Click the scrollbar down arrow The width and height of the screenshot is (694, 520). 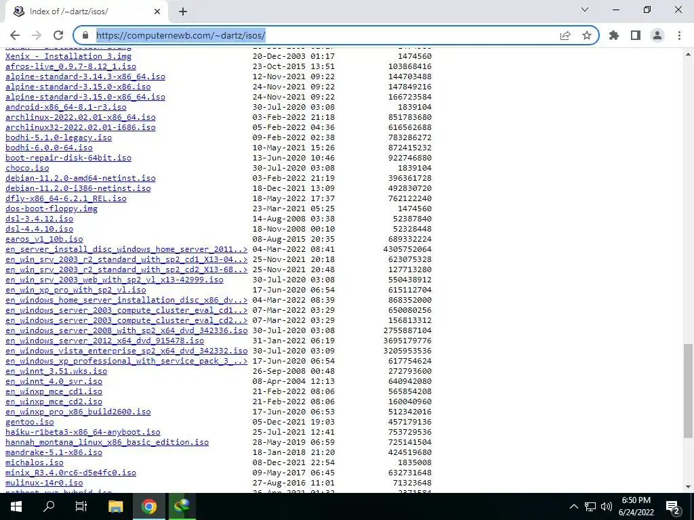[x=689, y=487]
